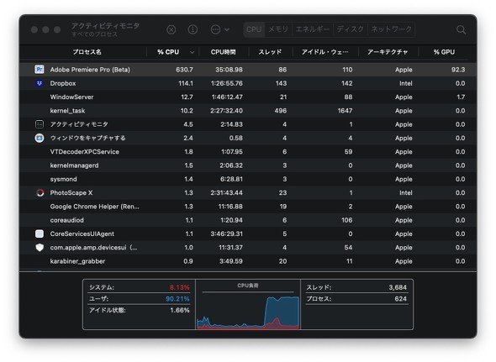Click the CoreServicesUIAgent icon
The width and height of the screenshot is (496, 362).
pos(40,233)
